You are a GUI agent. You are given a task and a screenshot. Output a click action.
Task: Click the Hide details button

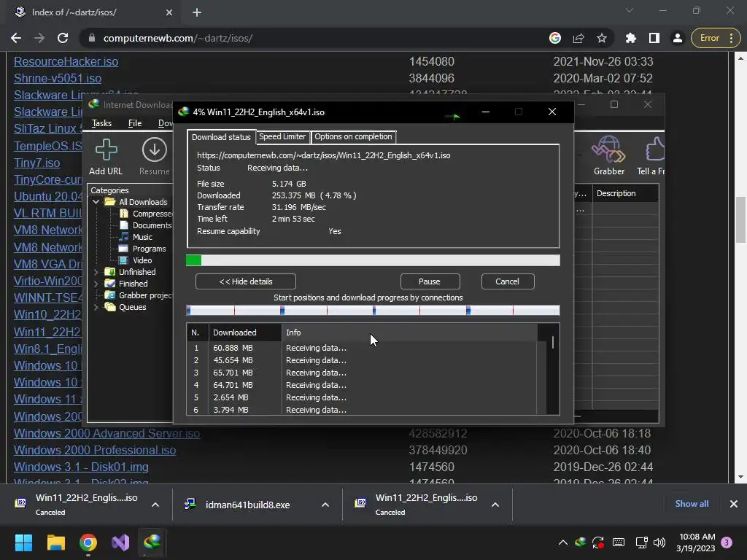pos(246,281)
